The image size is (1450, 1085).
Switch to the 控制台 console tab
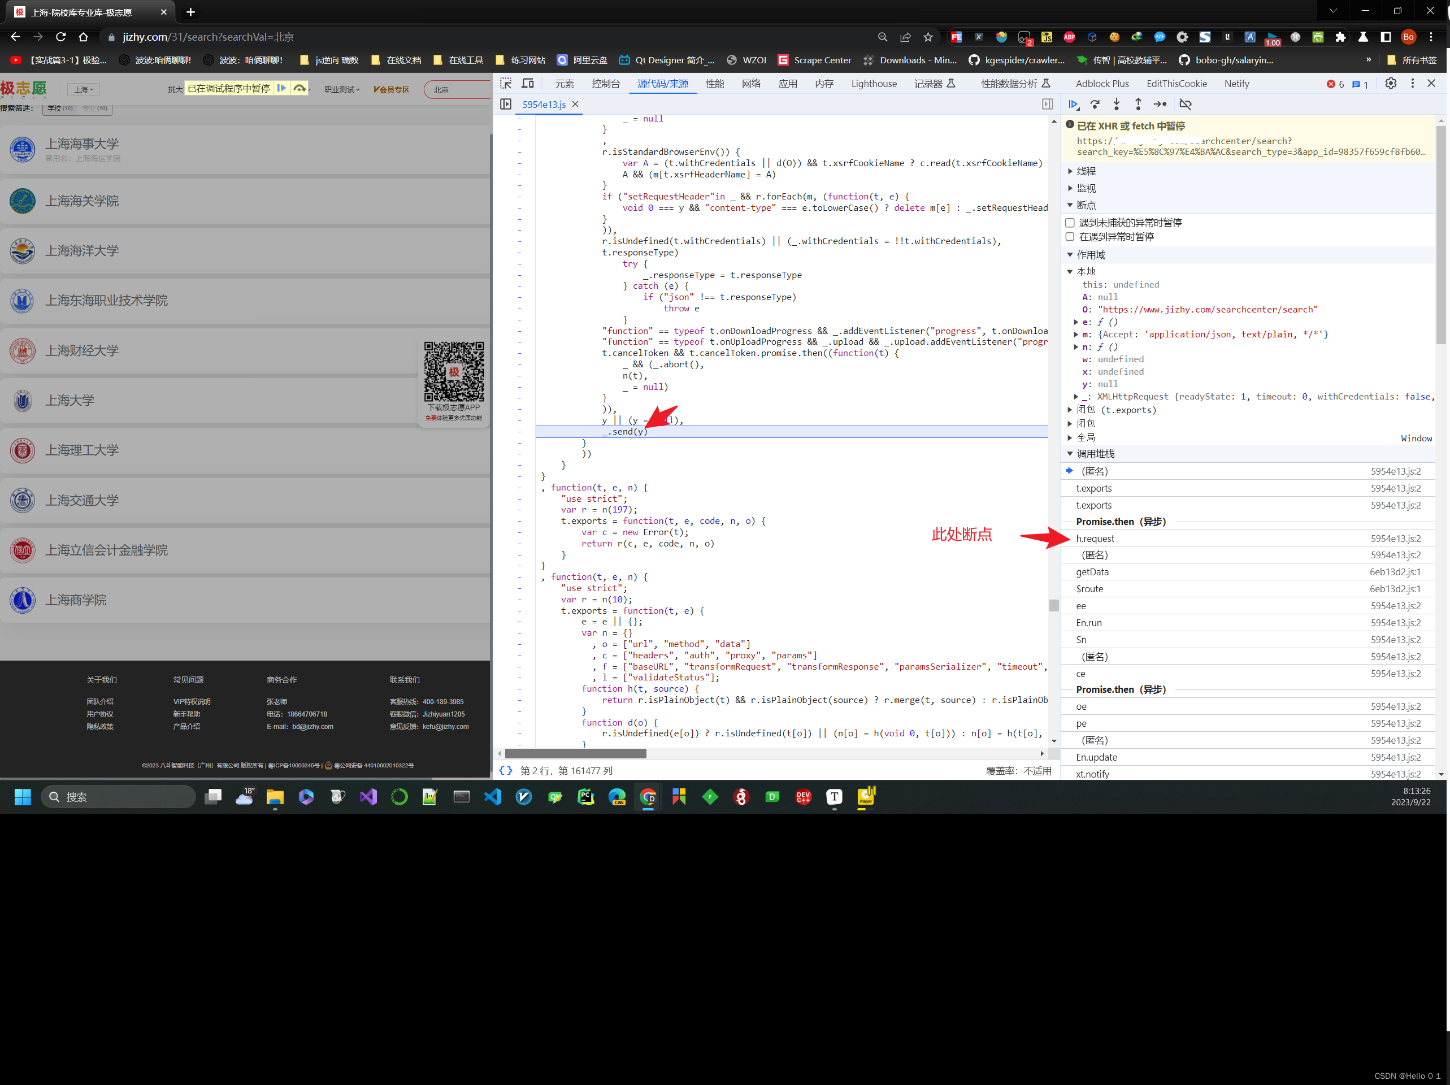[x=605, y=84]
